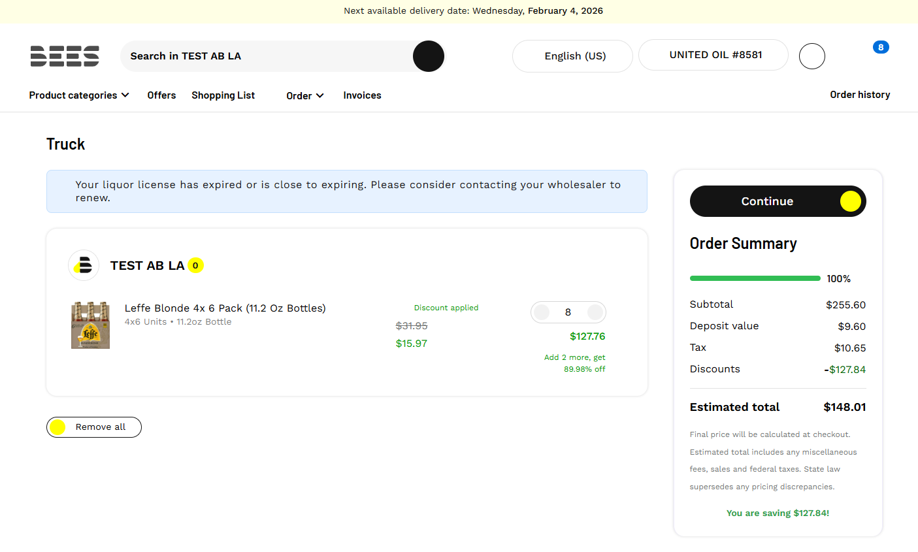Viewport: 918px width, 552px height.
Task: Go to Shopping List
Action: 223,95
